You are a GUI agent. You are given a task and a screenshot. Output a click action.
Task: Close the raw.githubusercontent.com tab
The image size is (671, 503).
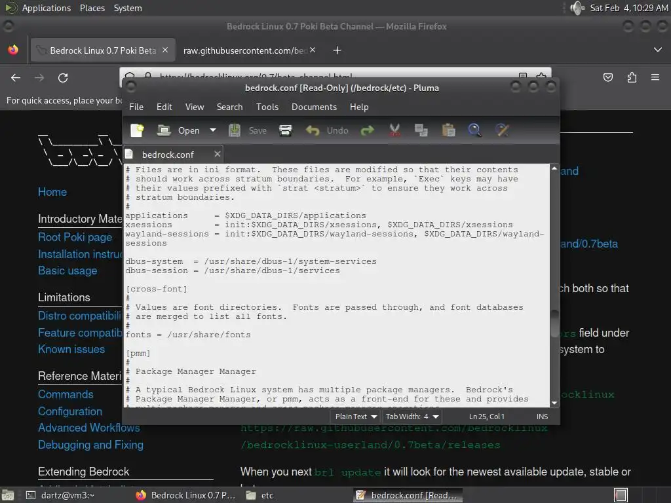(x=313, y=50)
